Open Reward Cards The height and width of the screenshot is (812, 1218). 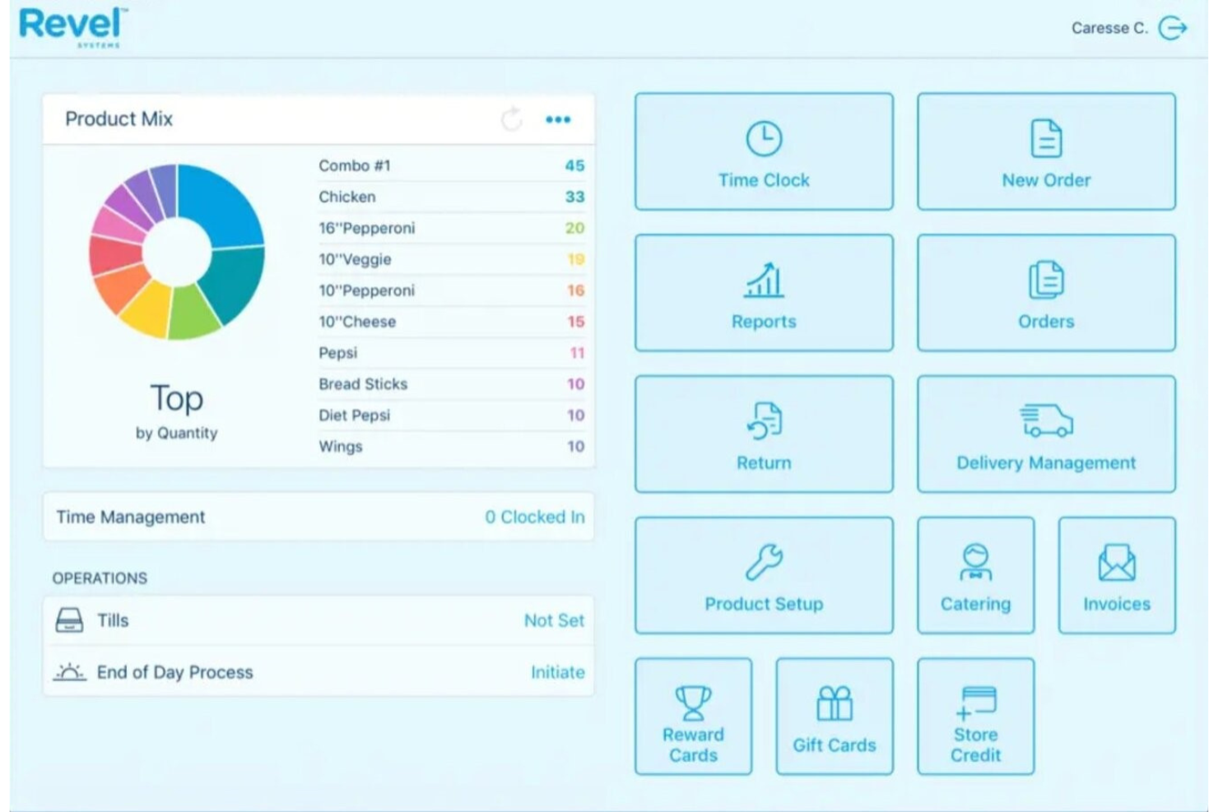click(x=693, y=716)
